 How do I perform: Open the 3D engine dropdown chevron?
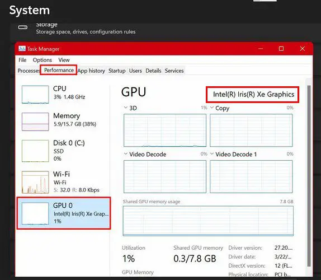tap(126, 108)
